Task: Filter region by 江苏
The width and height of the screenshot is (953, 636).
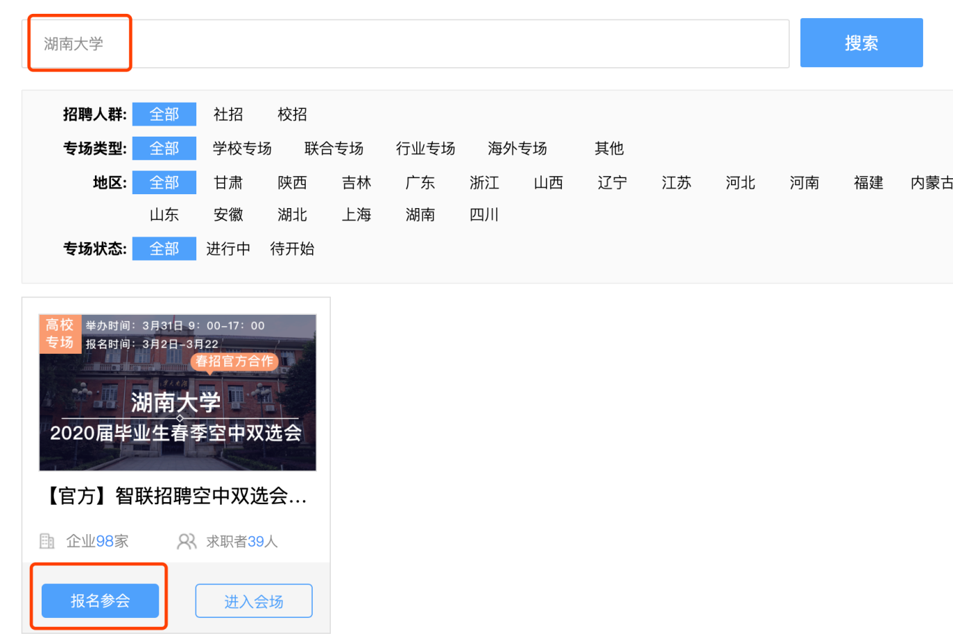Action: click(676, 182)
